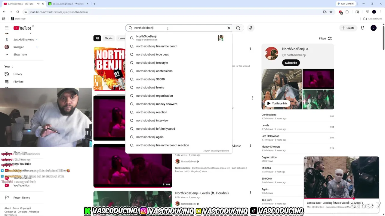Open the Ask Gemini button in Chrome
385x216 pixels.
[x=345, y=4]
